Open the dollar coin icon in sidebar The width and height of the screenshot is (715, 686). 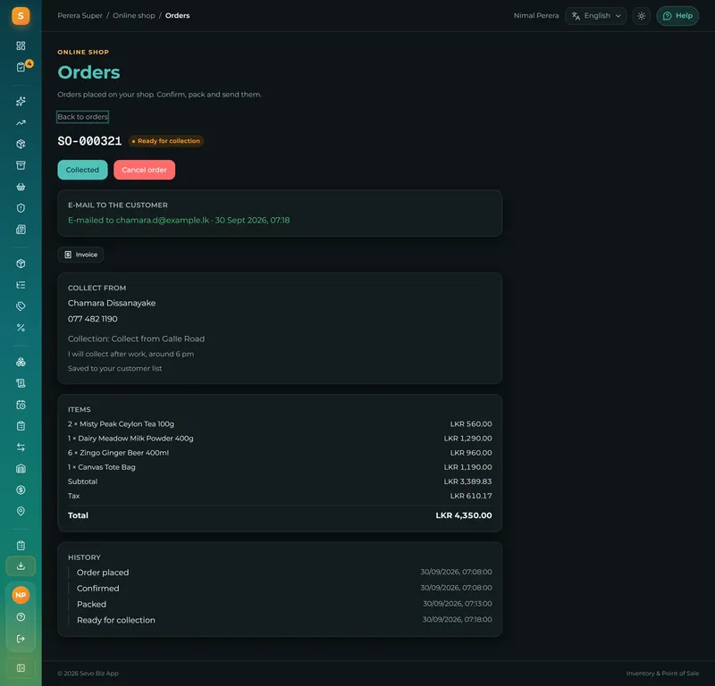point(21,490)
